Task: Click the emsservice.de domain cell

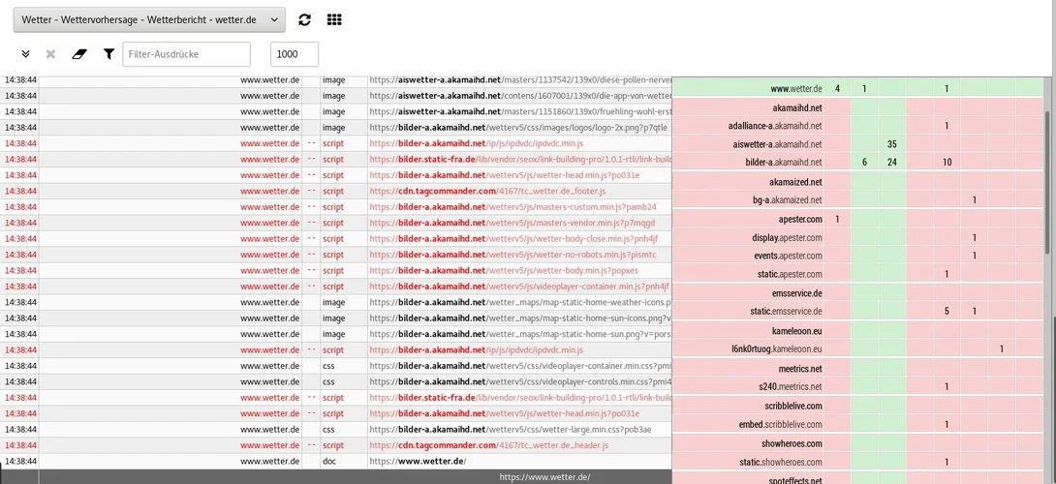Action: coord(748,293)
